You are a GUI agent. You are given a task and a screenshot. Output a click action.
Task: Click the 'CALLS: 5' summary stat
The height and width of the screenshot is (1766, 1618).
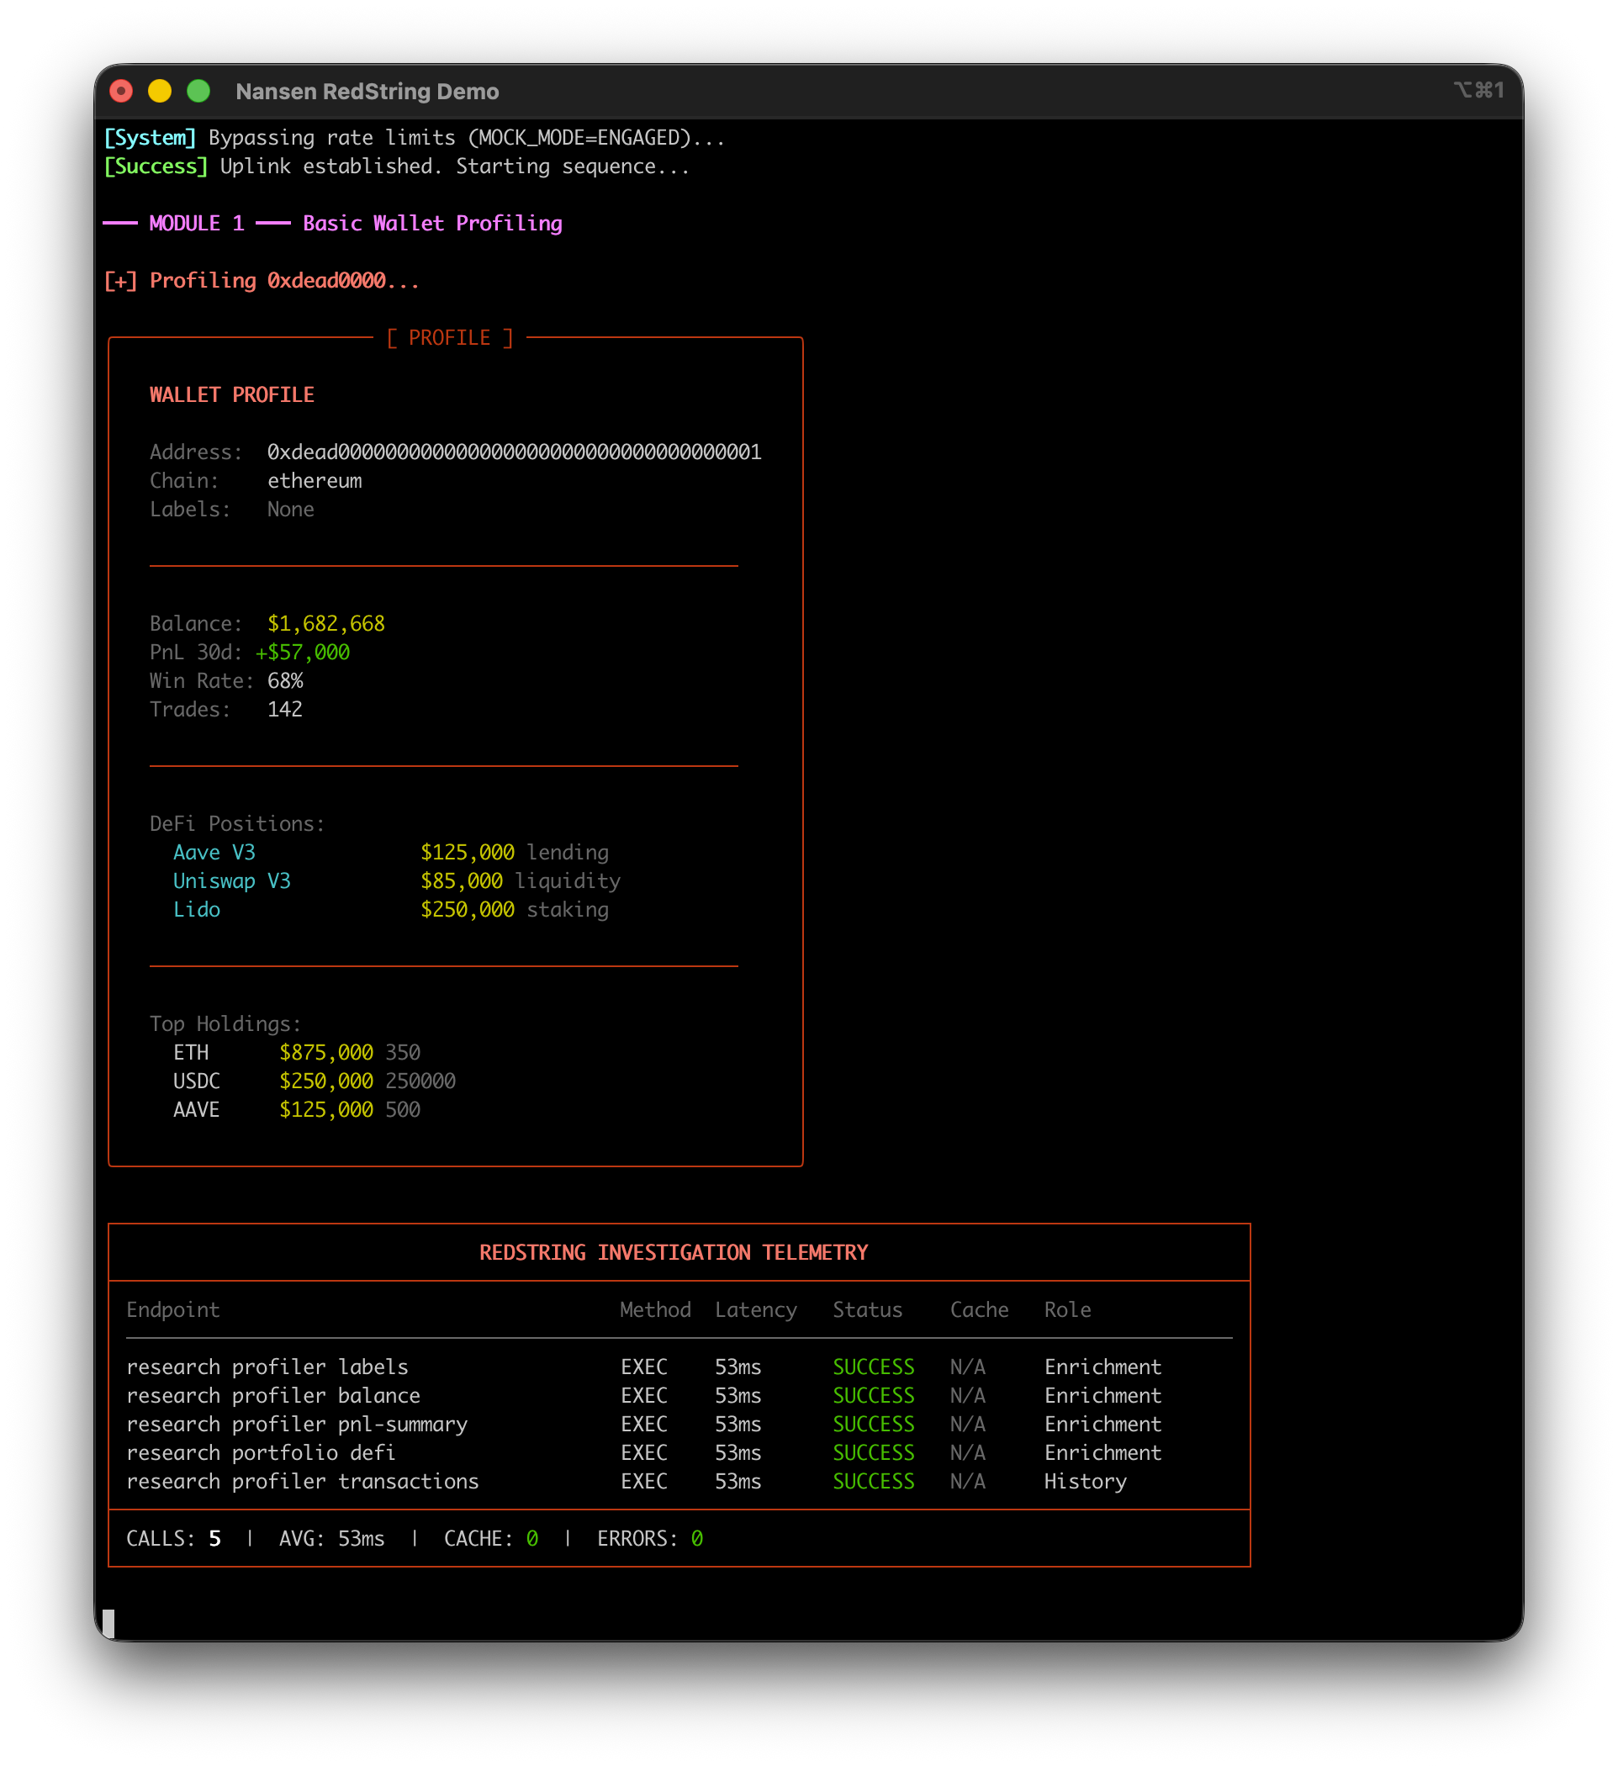[x=173, y=1539]
